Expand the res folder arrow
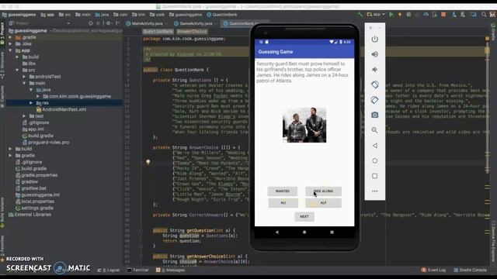Image resolution: width=497 pixels, height=279 pixels. (31, 103)
